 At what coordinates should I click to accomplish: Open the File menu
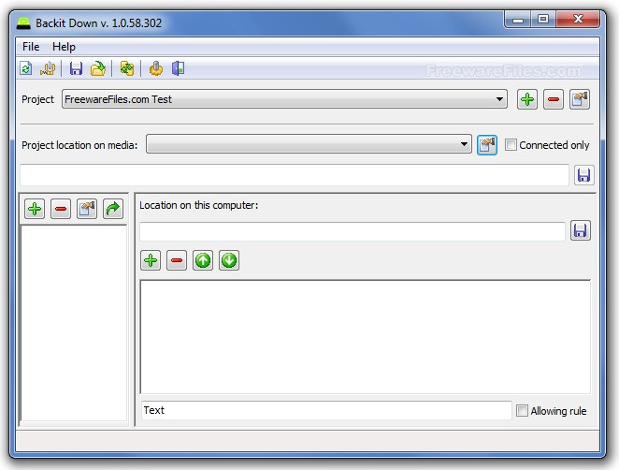coord(31,47)
